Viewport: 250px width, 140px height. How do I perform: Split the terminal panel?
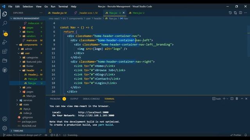click(232, 98)
